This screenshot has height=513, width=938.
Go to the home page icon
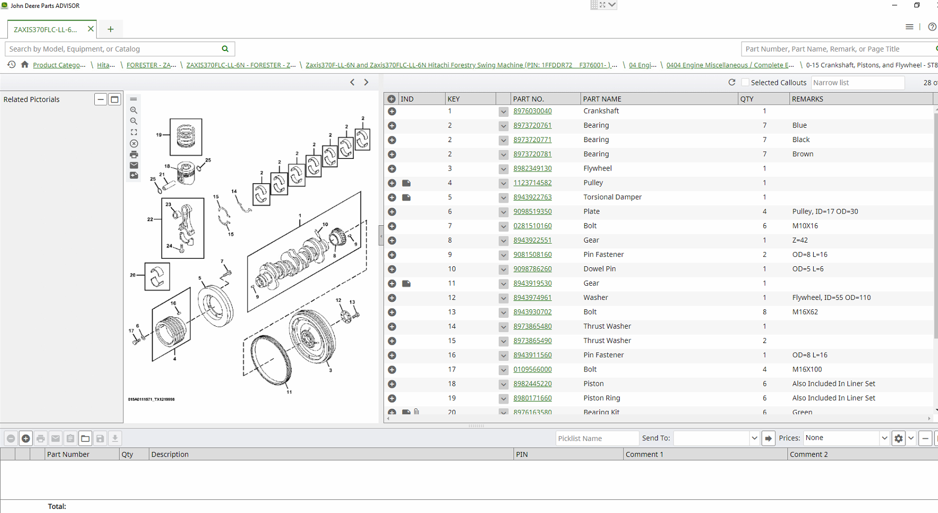point(25,65)
